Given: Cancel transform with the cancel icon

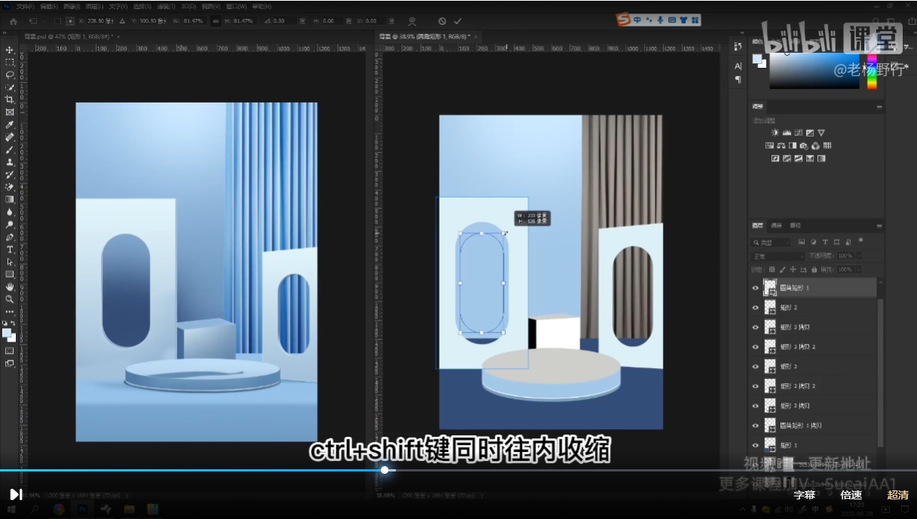Looking at the screenshot, I should [x=442, y=21].
